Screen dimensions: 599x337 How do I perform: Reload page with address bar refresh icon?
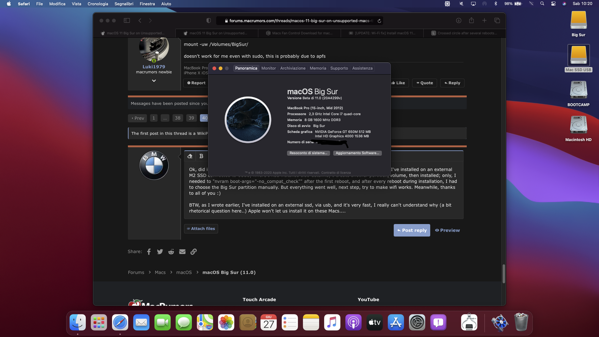tap(379, 21)
